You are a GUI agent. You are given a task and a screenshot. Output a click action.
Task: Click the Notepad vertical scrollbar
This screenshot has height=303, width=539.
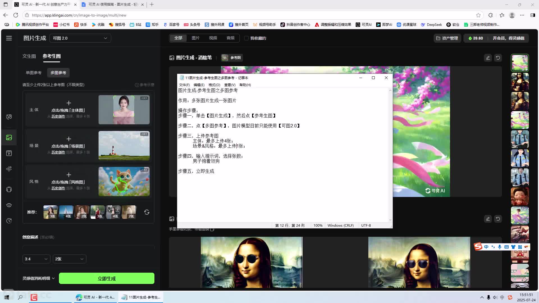pyautogui.click(x=390, y=154)
